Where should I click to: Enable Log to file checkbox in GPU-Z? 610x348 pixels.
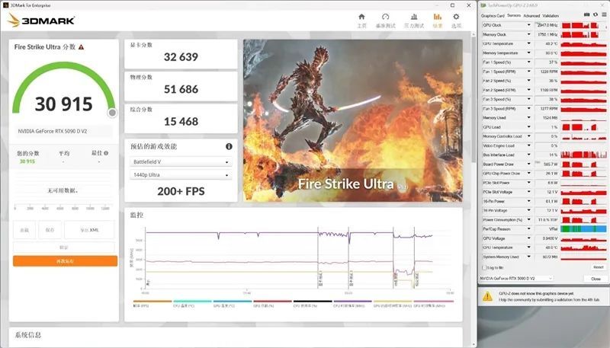pos(484,267)
